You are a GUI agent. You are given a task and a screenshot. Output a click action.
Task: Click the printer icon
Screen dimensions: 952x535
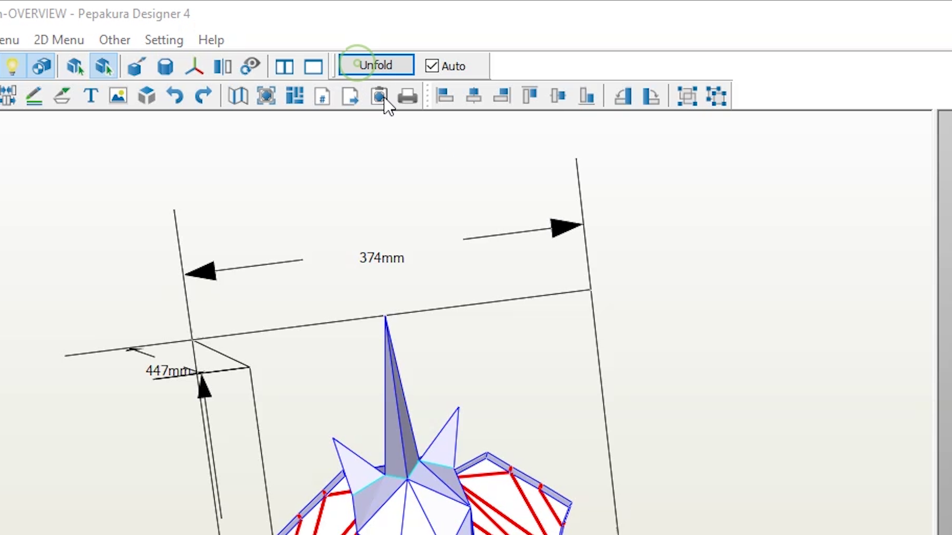click(407, 96)
